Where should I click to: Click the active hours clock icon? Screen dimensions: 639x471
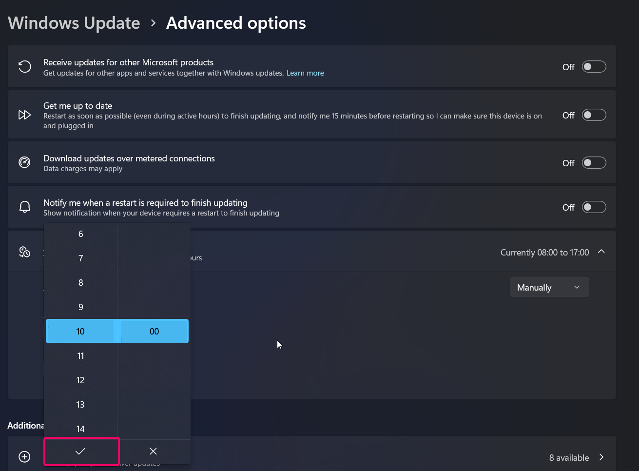tap(24, 252)
